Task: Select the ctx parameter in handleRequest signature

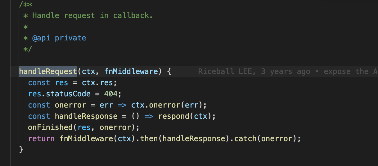Action: [x=88, y=71]
